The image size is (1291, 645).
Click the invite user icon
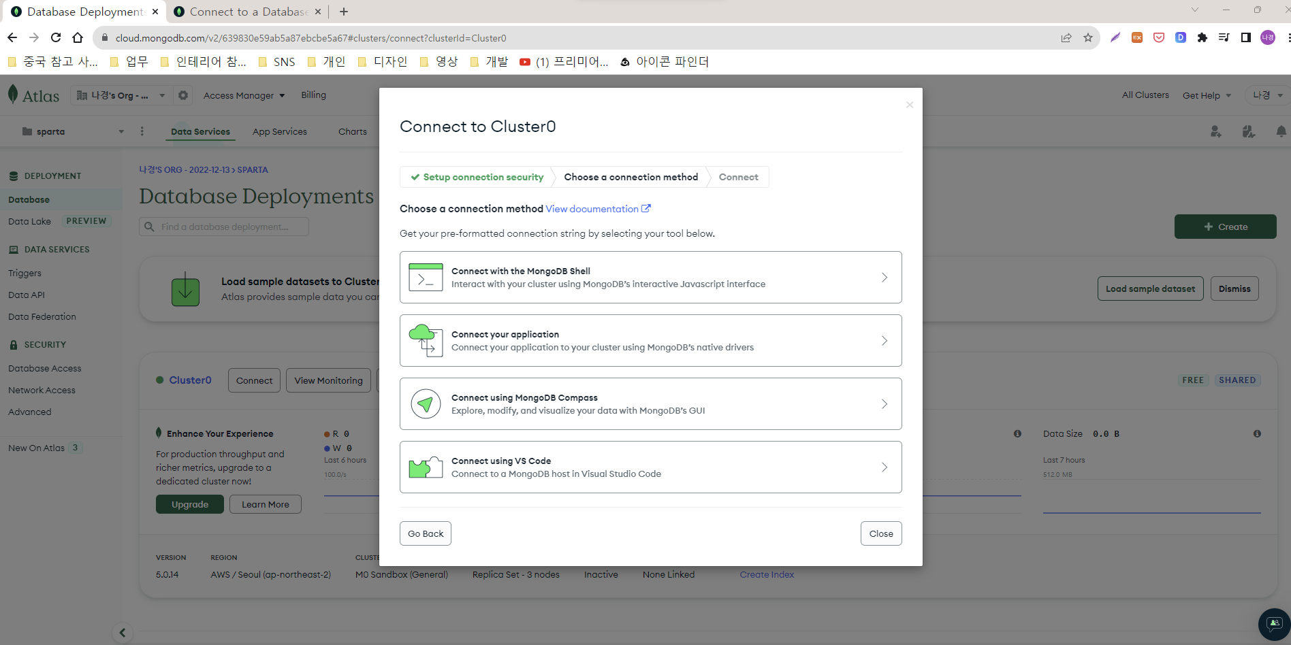pyautogui.click(x=1216, y=131)
